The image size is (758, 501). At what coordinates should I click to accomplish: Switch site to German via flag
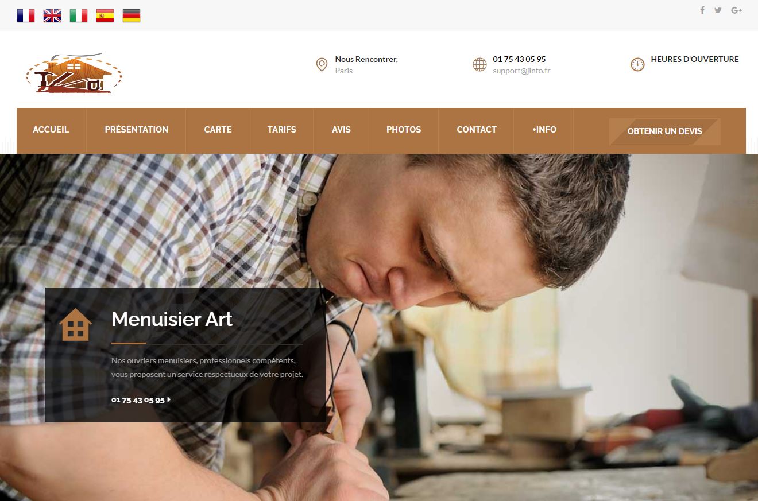[x=132, y=15]
